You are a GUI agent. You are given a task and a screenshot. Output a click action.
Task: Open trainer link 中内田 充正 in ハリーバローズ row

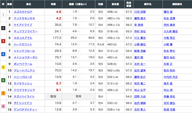pyautogui.click(x=171, y=77)
